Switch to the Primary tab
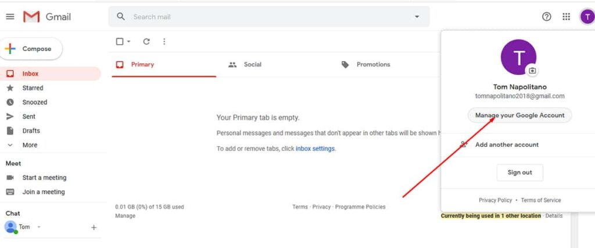Image resolution: width=595 pixels, height=248 pixels. pyautogui.click(x=164, y=64)
